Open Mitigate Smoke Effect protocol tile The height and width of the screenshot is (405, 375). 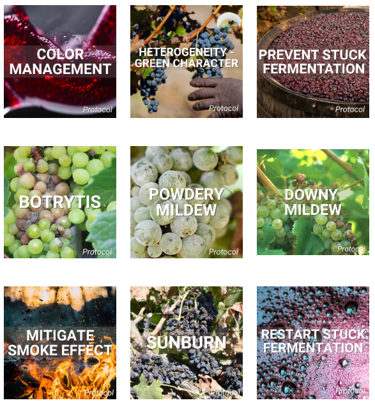(x=60, y=342)
